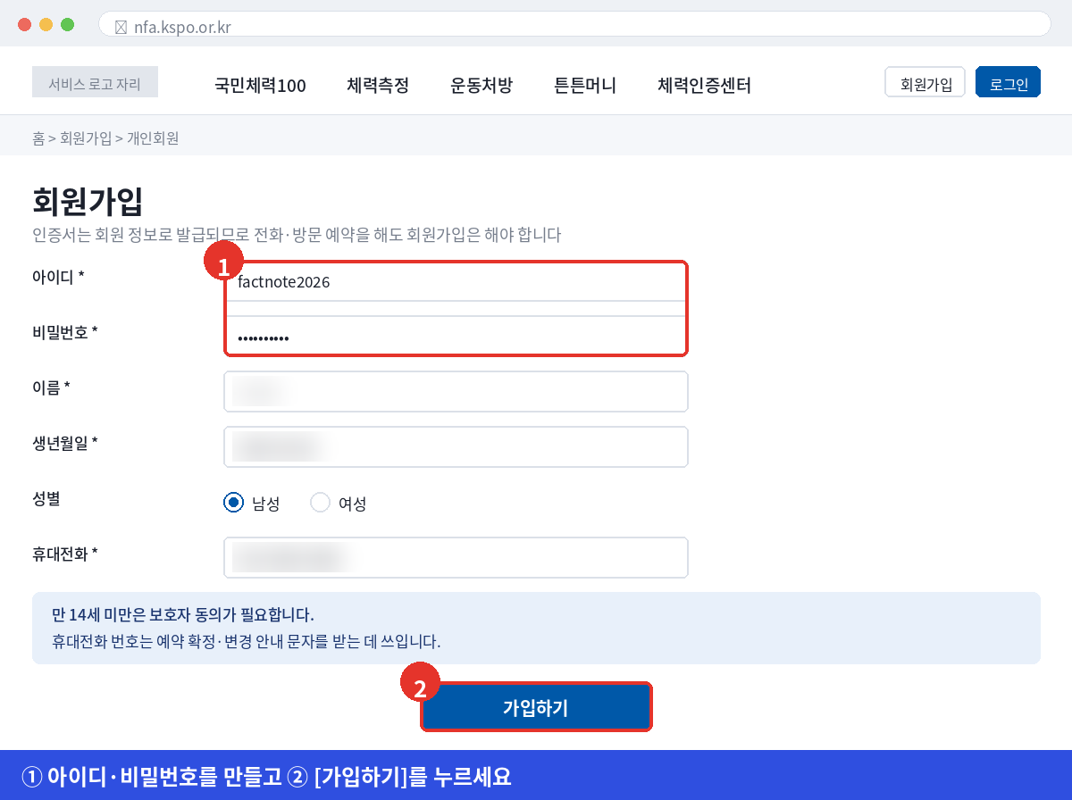
Task: Focus the 이름 input field
Action: (456, 391)
